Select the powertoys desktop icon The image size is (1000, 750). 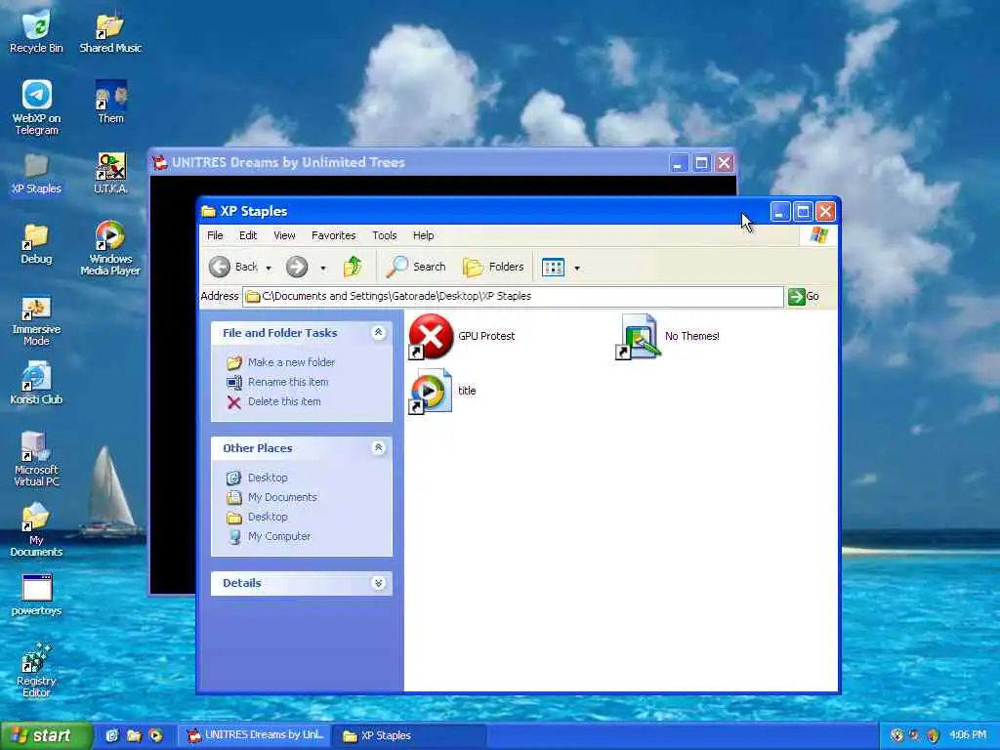pyautogui.click(x=36, y=595)
